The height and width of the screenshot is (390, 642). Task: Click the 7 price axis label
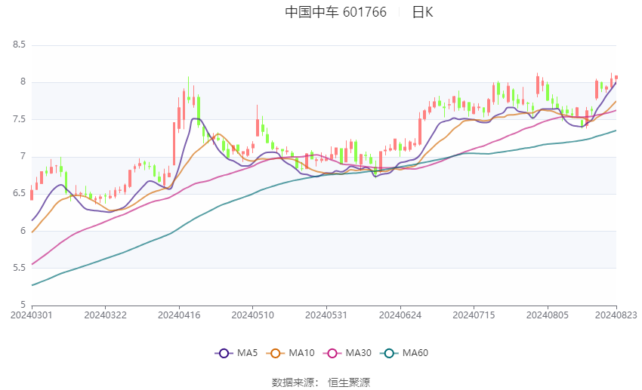23,156
